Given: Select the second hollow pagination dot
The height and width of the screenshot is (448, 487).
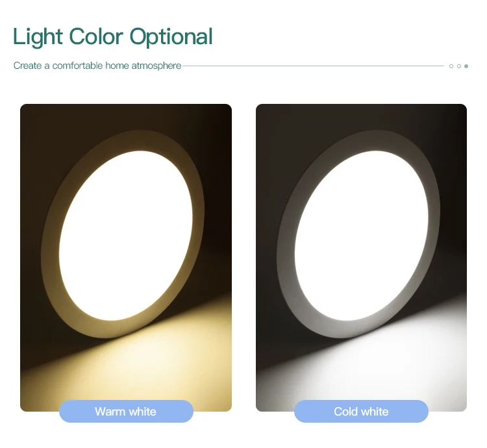Looking at the screenshot, I should pos(459,66).
